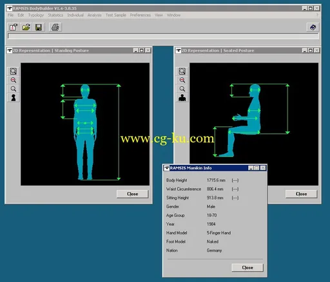The width and height of the screenshot is (330, 282).
Task: Open the View menu
Action: pos(159,15)
